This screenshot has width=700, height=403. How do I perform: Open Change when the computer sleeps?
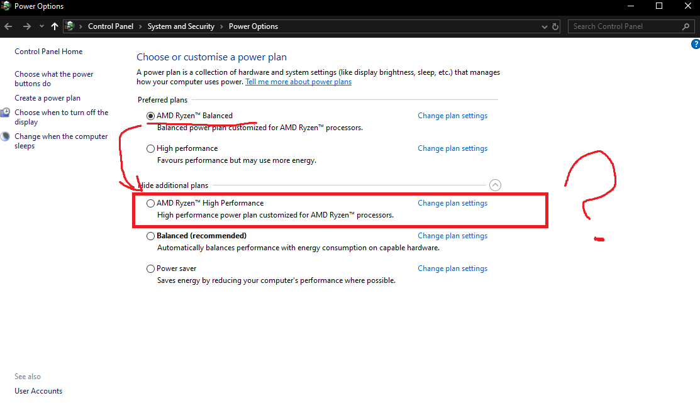[x=61, y=141]
